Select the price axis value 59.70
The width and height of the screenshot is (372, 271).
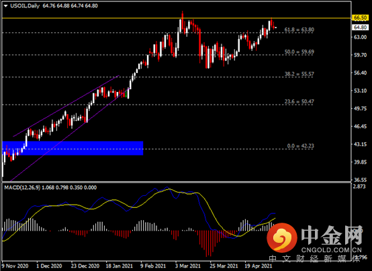(x=360, y=55)
